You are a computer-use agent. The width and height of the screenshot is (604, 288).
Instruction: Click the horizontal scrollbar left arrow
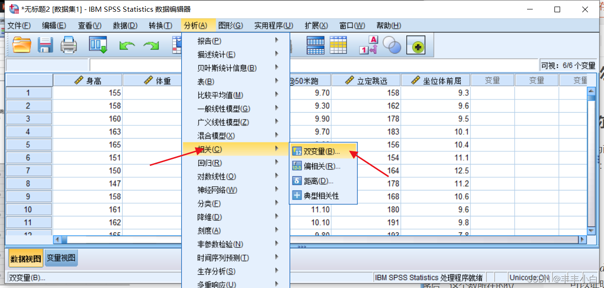[x=57, y=239]
